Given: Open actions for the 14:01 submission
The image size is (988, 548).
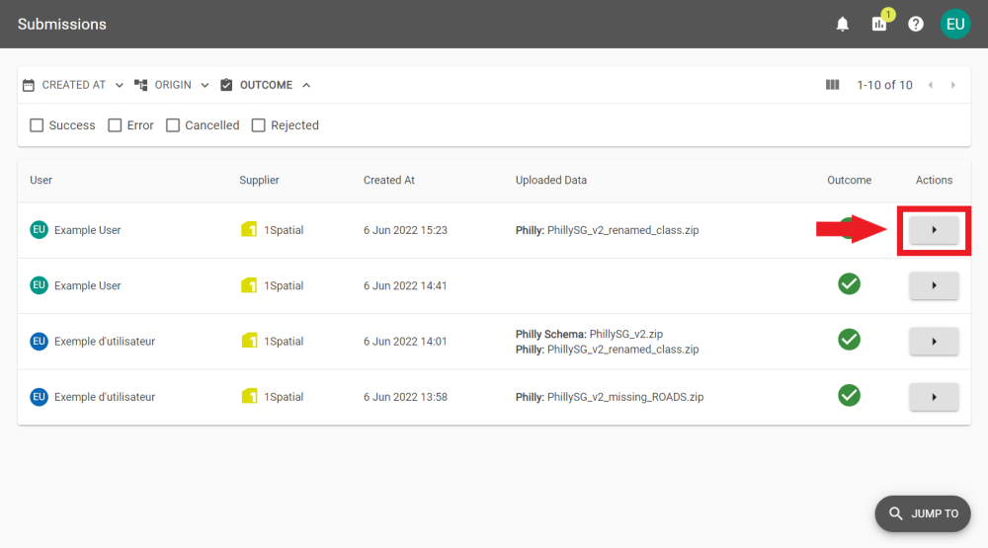Looking at the screenshot, I should tap(934, 342).
